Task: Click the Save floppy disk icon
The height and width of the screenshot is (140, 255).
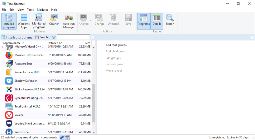Action: (128, 18)
